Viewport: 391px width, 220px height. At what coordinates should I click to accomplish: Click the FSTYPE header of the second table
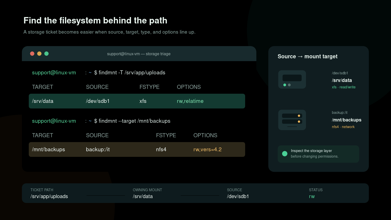pyautogui.click(x=166, y=135)
